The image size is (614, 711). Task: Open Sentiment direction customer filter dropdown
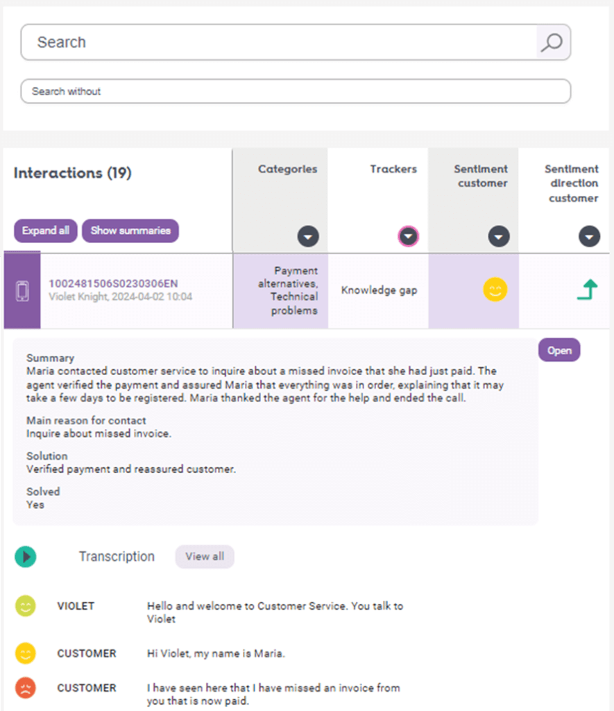[589, 237]
